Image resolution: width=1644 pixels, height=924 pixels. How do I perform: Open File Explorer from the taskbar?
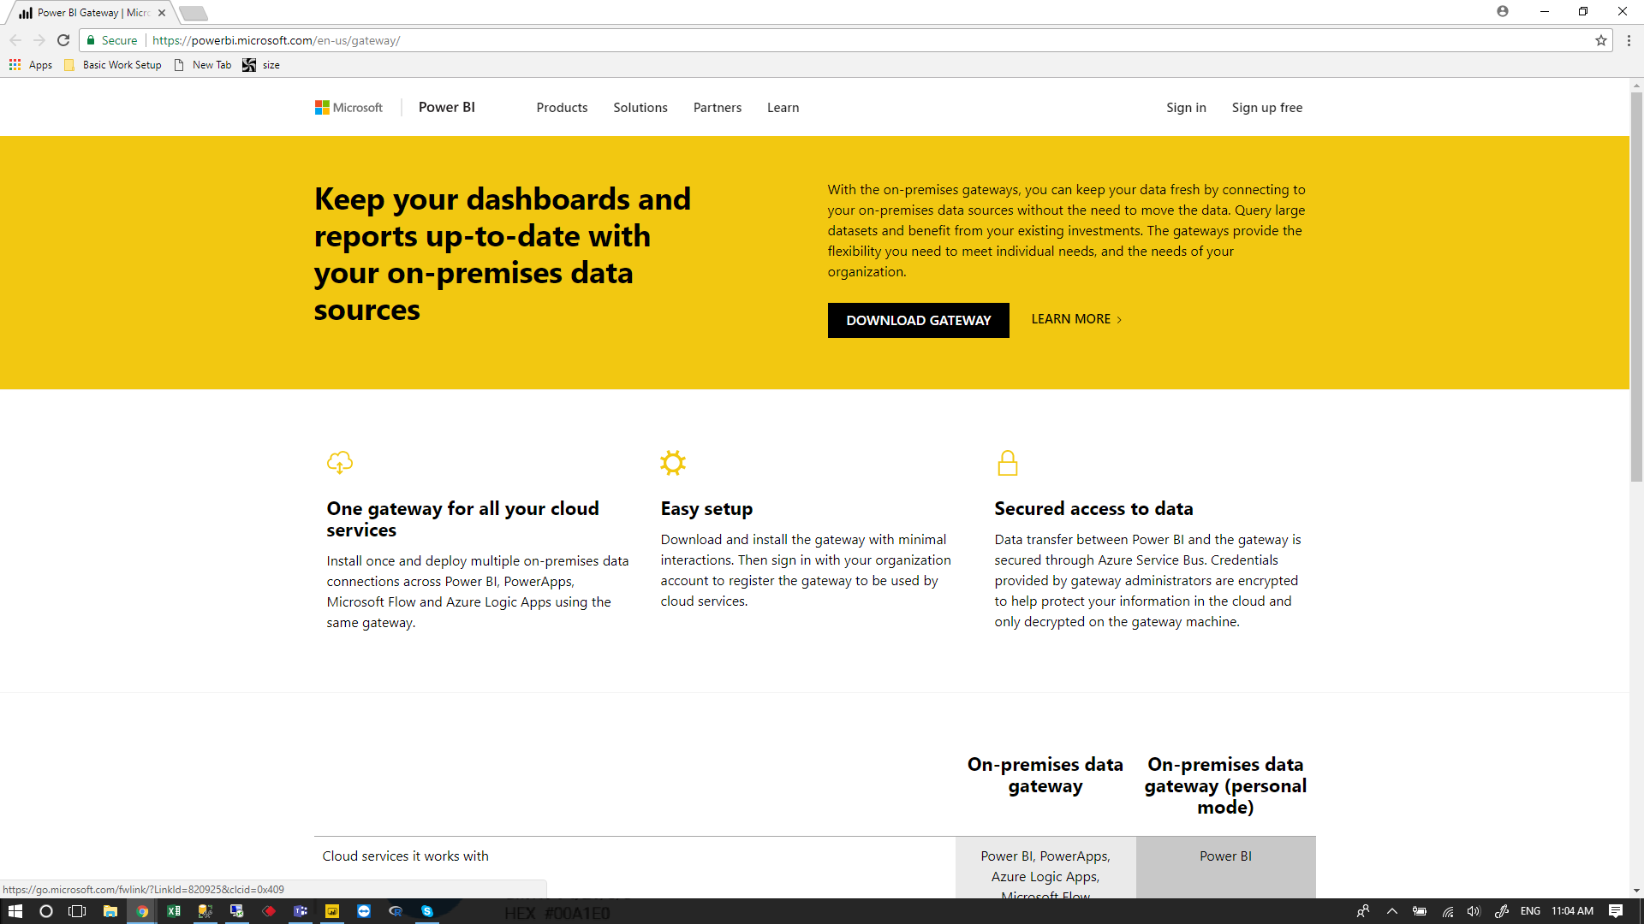(x=110, y=911)
